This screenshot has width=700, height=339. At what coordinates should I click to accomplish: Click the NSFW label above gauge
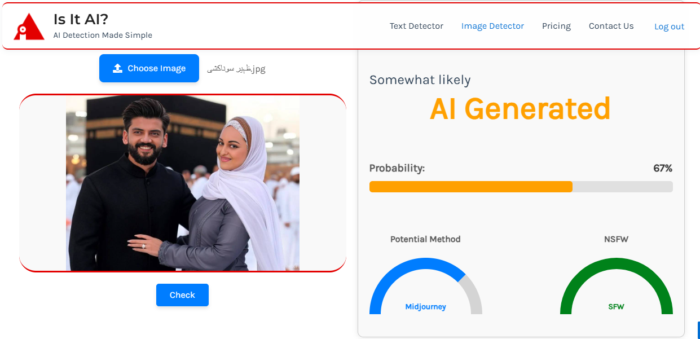click(616, 239)
